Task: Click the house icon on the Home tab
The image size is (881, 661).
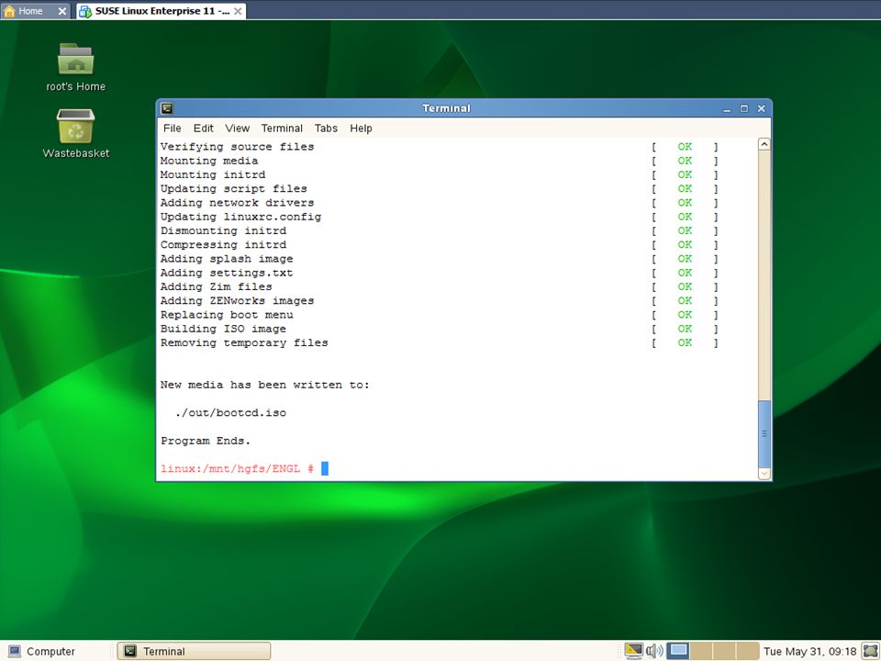Action: pyautogui.click(x=9, y=11)
